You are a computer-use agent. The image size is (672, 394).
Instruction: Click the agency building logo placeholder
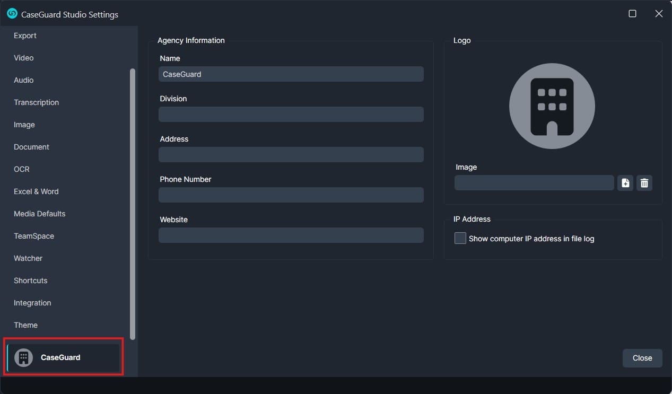552,106
